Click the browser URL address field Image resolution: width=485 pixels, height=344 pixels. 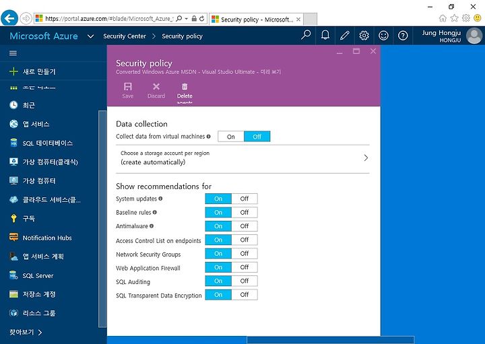109,19
